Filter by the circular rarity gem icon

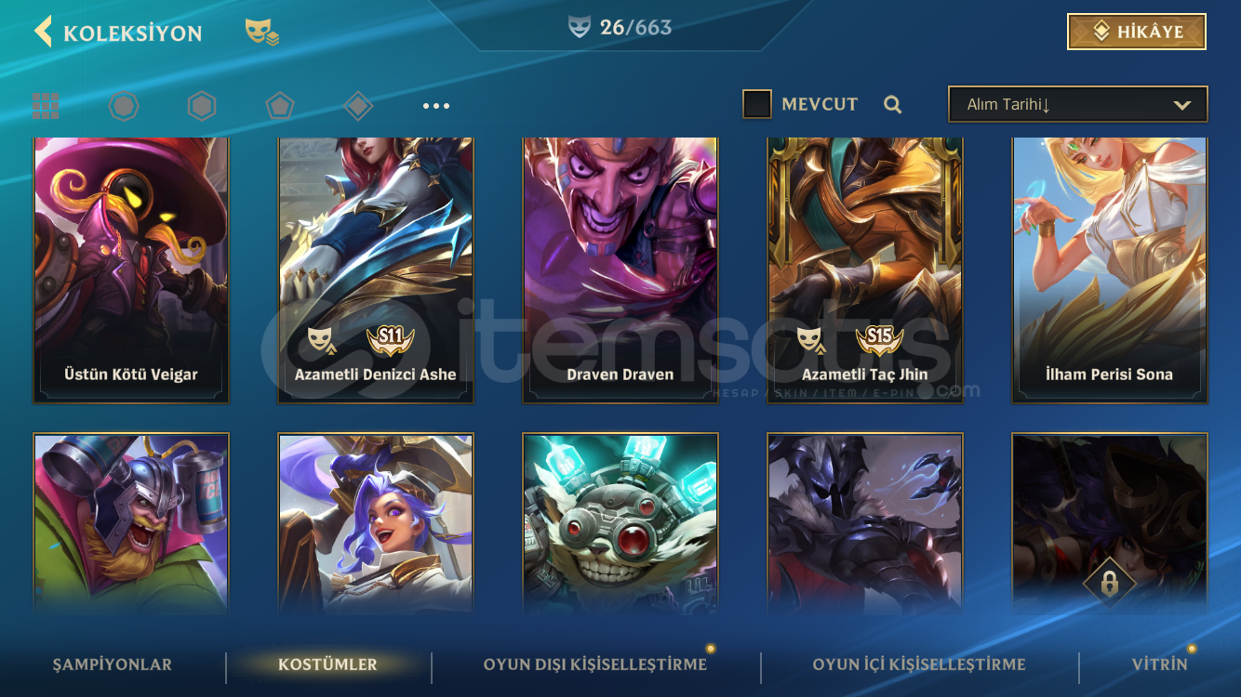(124, 106)
